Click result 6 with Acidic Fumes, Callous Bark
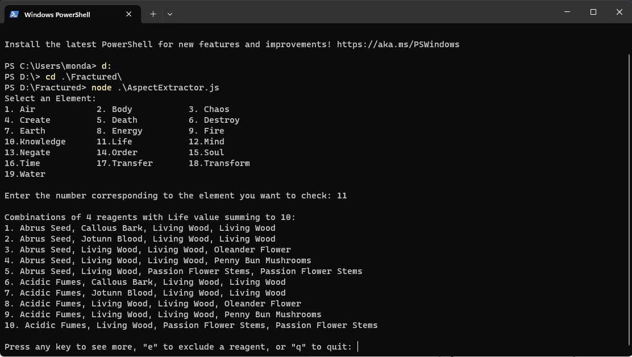 pyautogui.click(x=145, y=282)
